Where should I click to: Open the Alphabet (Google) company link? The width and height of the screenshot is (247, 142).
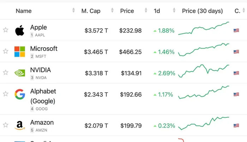[43, 96]
